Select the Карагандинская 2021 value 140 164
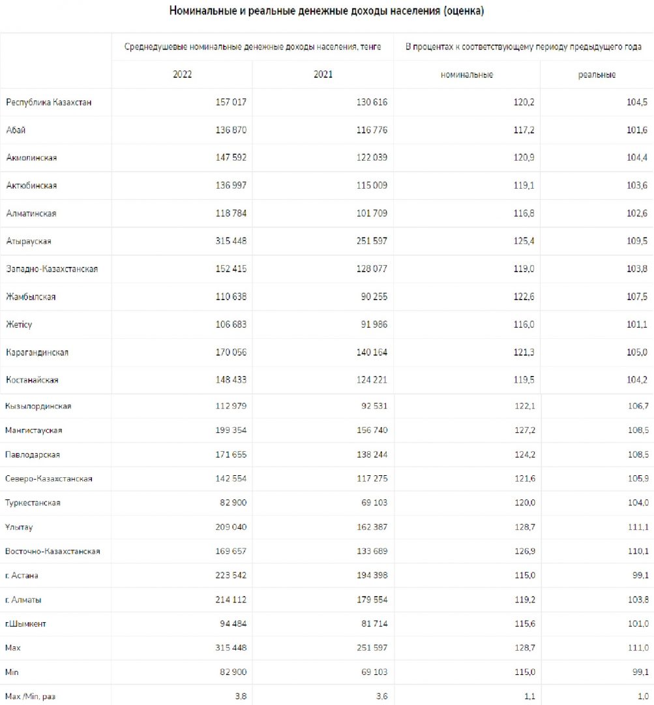The width and height of the screenshot is (654, 705). [372, 352]
